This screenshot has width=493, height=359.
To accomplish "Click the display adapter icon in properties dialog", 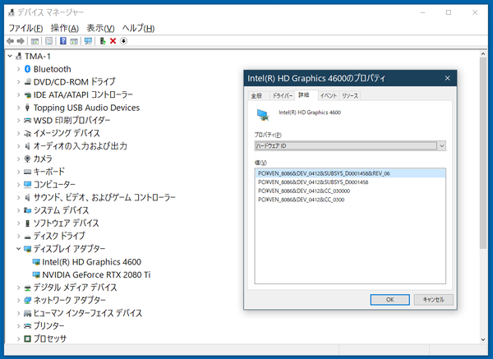I will tap(263, 115).
